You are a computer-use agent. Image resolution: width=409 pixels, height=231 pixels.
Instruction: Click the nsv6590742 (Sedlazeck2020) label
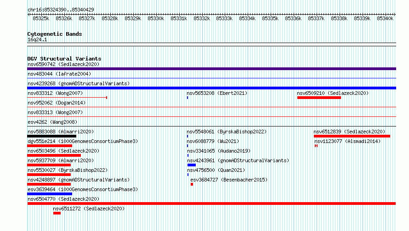point(63,64)
